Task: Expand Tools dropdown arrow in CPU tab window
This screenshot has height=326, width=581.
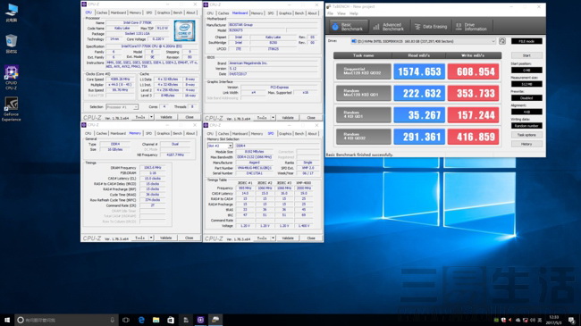Action: coord(151,117)
